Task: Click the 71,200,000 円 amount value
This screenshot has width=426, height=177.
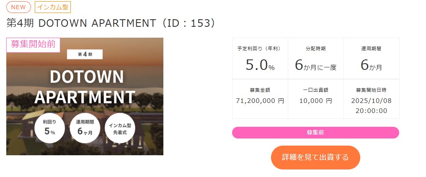Action: pos(260,101)
